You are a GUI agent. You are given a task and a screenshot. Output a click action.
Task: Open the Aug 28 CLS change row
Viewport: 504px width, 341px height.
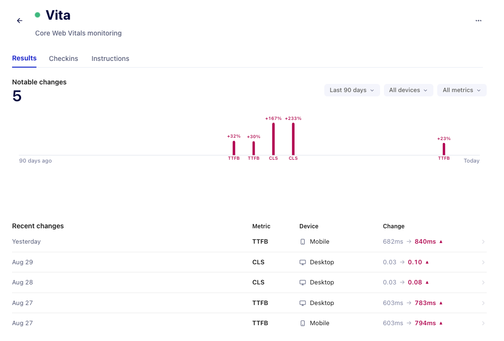249,282
